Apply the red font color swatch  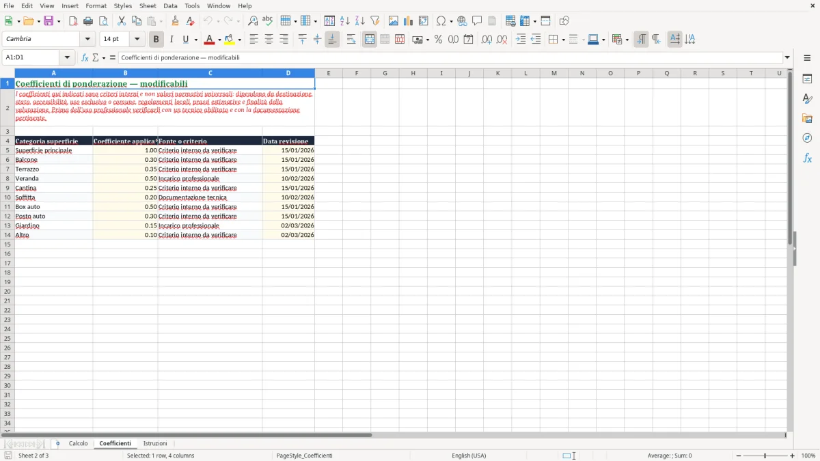coord(210,40)
